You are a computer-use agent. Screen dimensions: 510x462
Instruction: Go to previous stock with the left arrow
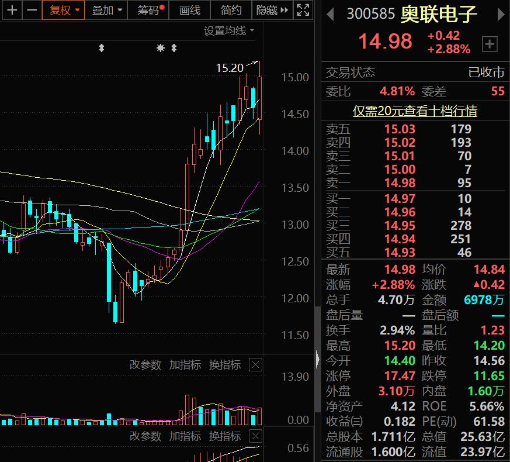click(331, 13)
